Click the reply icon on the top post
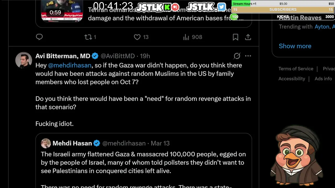 (x=39, y=37)
